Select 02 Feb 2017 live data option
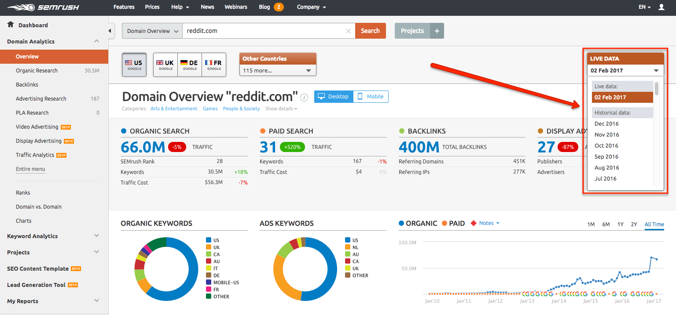Image resolution: width=676 pixels, height=315 pixels. [622, 97]
